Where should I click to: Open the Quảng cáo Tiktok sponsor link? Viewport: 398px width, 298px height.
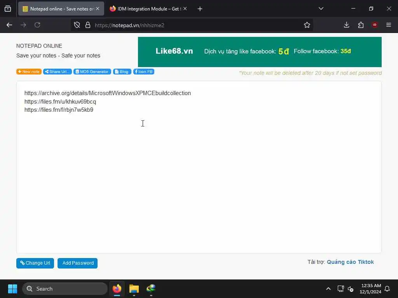tap(350, 262)
